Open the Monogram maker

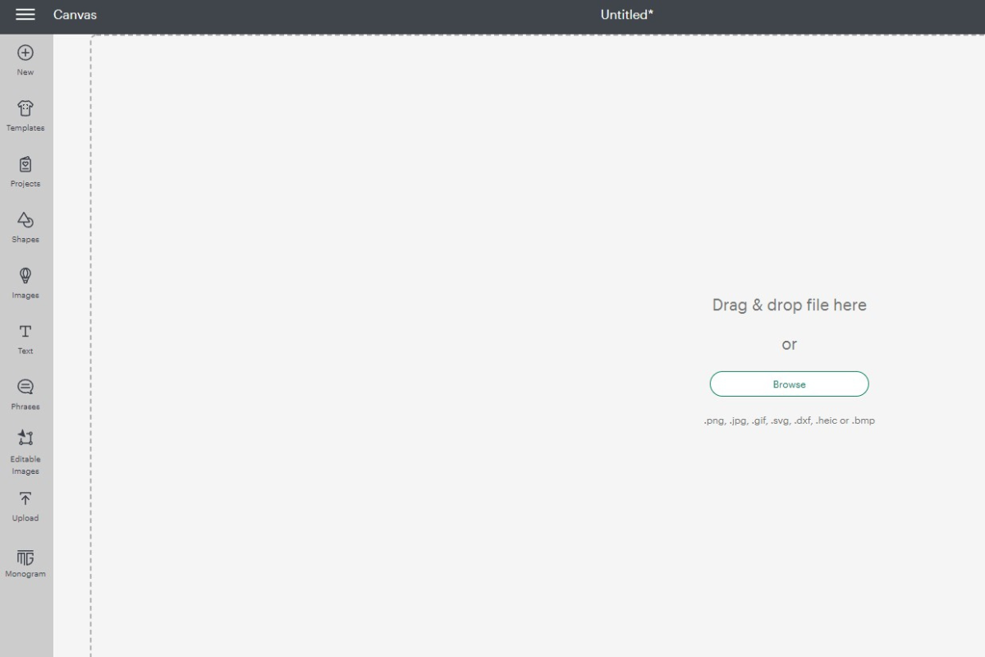(25, 563)
